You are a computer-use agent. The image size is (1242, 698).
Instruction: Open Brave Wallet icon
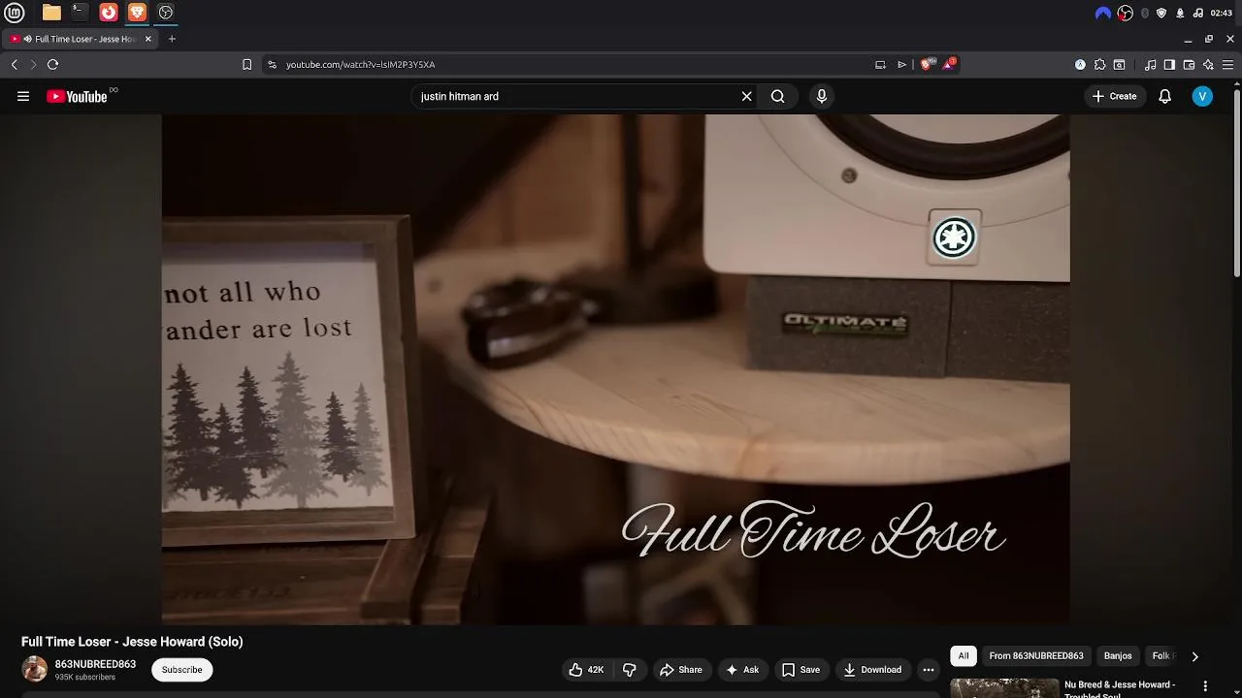1189,64
